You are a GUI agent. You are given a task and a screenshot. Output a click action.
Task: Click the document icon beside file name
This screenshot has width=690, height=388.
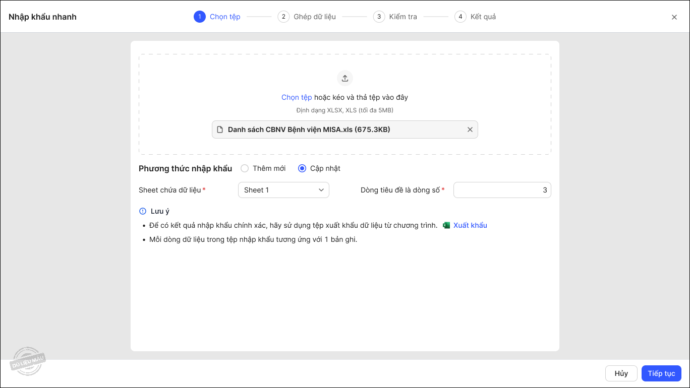220,130
